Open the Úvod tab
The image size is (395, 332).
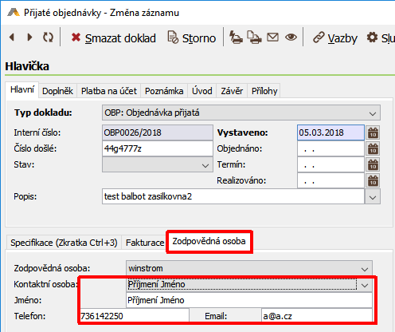coord(202,91)
